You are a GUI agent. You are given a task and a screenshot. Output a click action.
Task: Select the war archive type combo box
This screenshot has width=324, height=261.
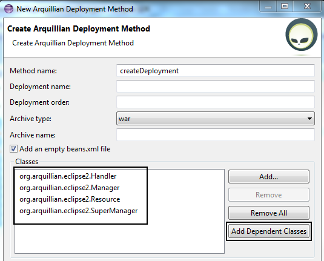tap(216, 119)
